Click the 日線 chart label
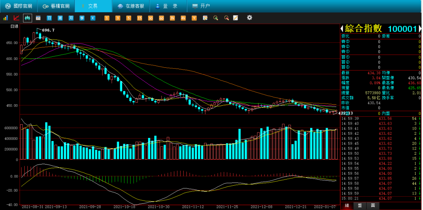This screenshot has width=423, height=210. [14, 26]
